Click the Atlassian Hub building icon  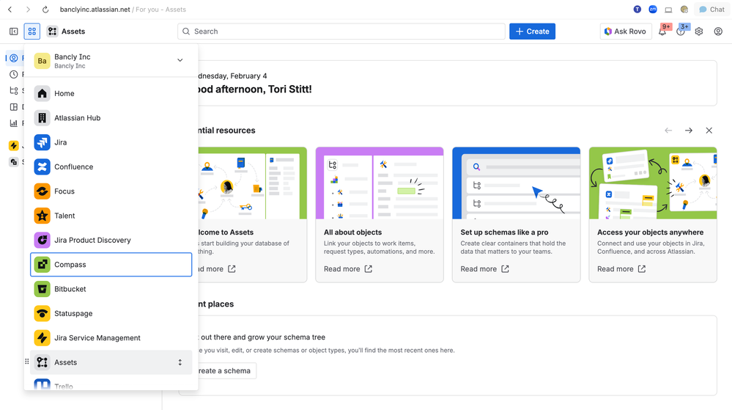click(x=42, y=118)
